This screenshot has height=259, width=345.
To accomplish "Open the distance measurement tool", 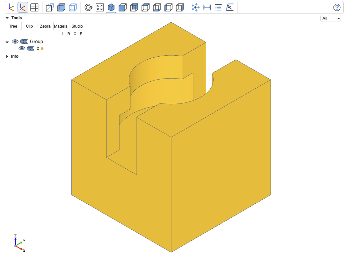I will click(x=207, y=7).
